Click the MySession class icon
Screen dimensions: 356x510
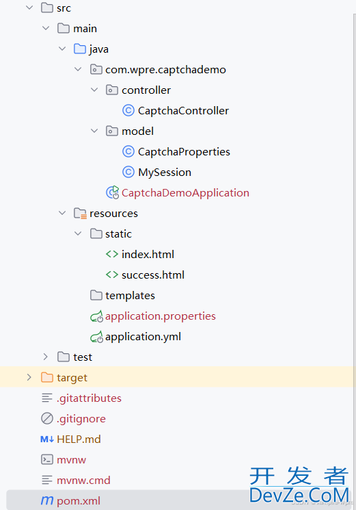(x=128, y=172)
